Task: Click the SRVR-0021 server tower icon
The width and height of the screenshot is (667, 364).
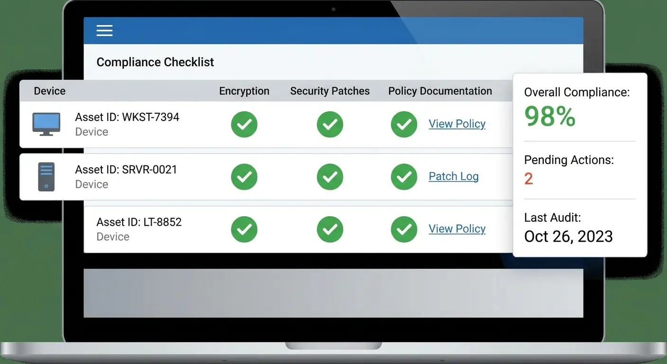Action: point(46,177)
